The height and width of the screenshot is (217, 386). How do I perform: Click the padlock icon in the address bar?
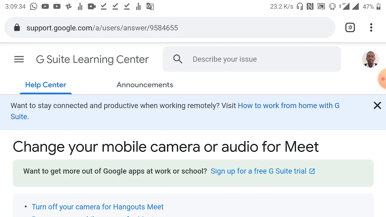click(x=17, y=28)
